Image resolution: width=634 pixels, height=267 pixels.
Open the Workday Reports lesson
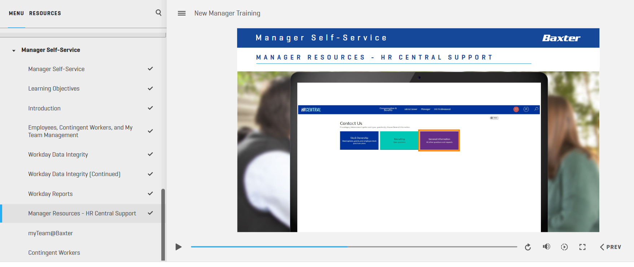[83, 194]
